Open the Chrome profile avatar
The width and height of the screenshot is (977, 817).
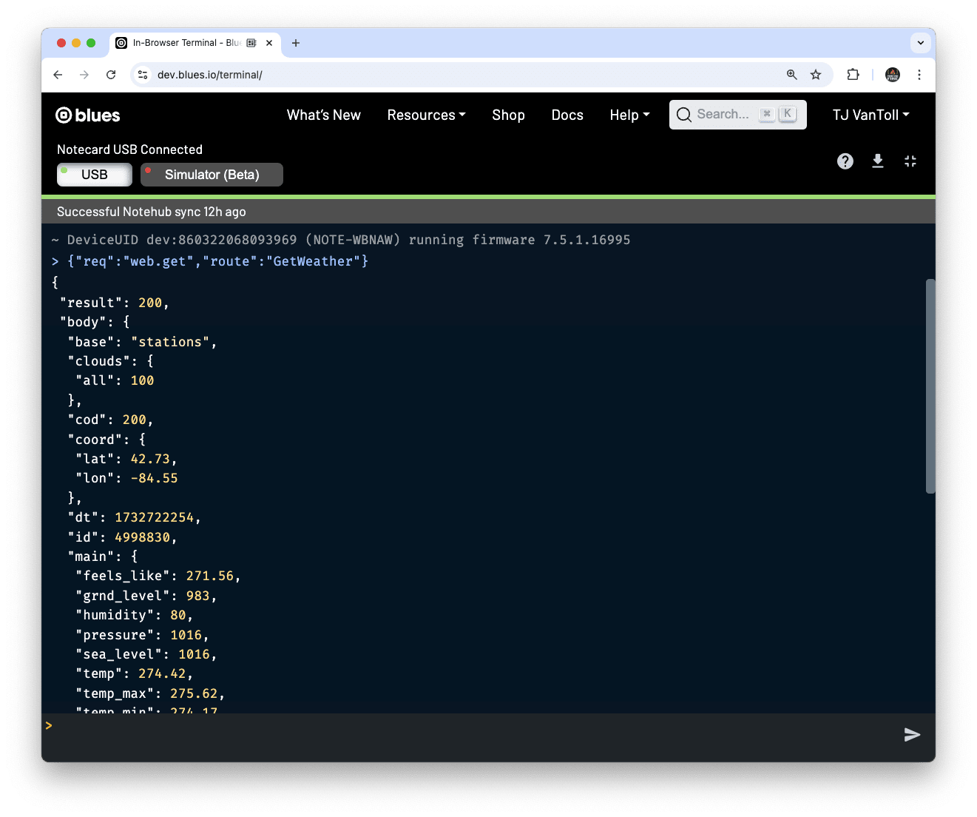[x=893, y=75]
